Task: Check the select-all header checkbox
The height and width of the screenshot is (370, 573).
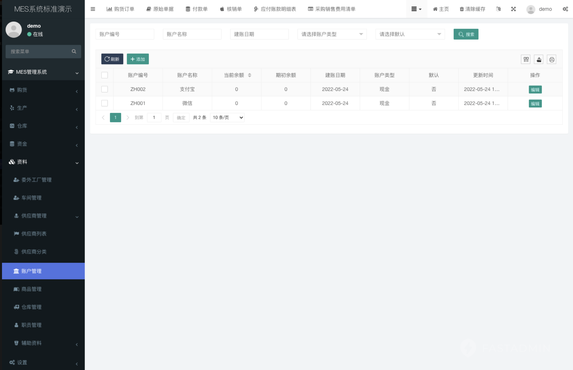Action: [x=104, y=75]
